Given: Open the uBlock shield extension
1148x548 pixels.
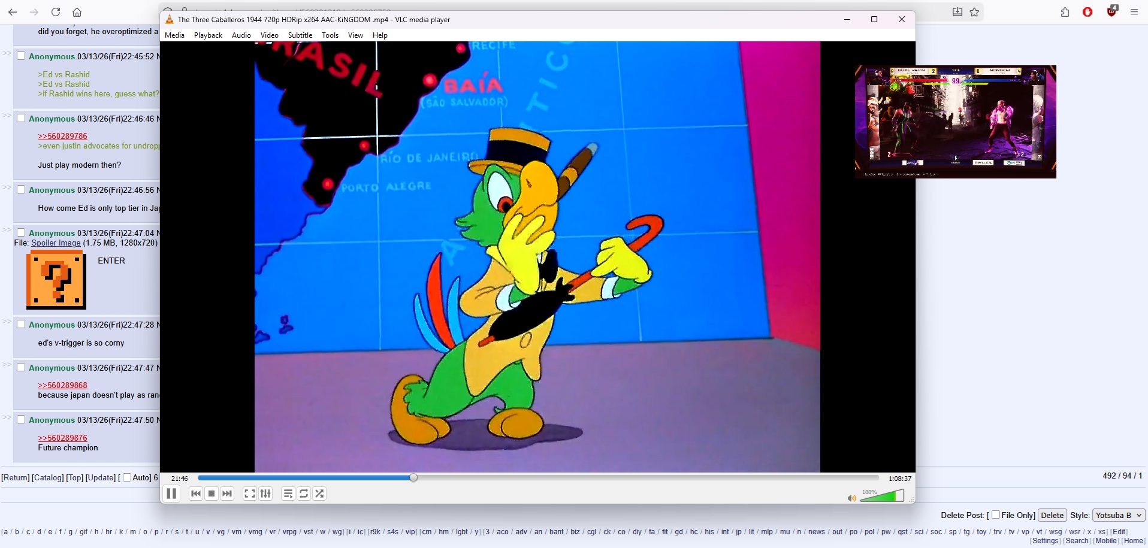Looking at the screenshot, I should 1112,11.
